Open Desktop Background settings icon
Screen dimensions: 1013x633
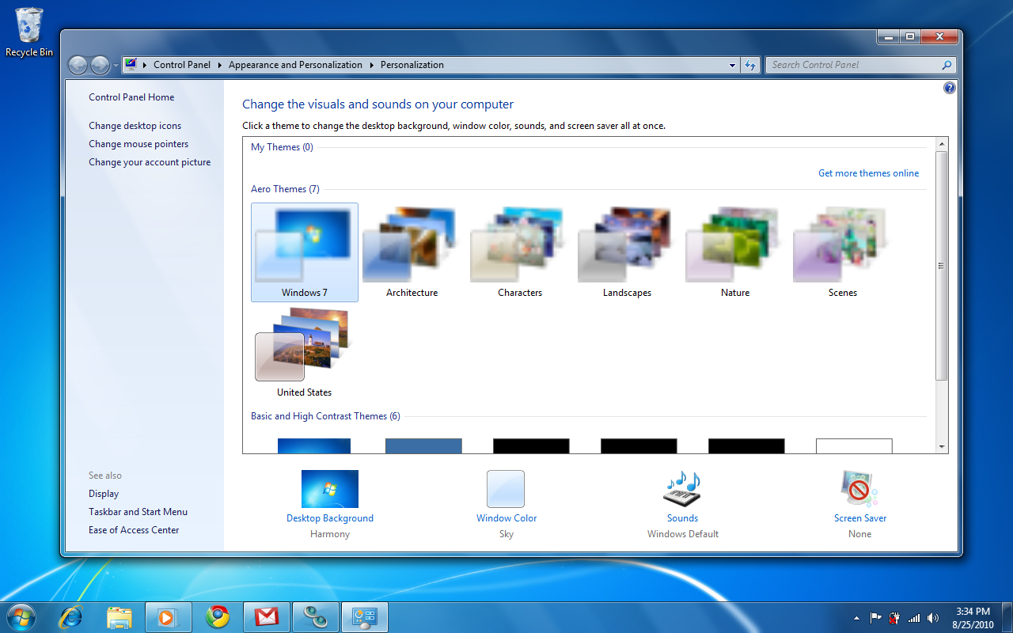pyautogui.click(x=330, y=489)
